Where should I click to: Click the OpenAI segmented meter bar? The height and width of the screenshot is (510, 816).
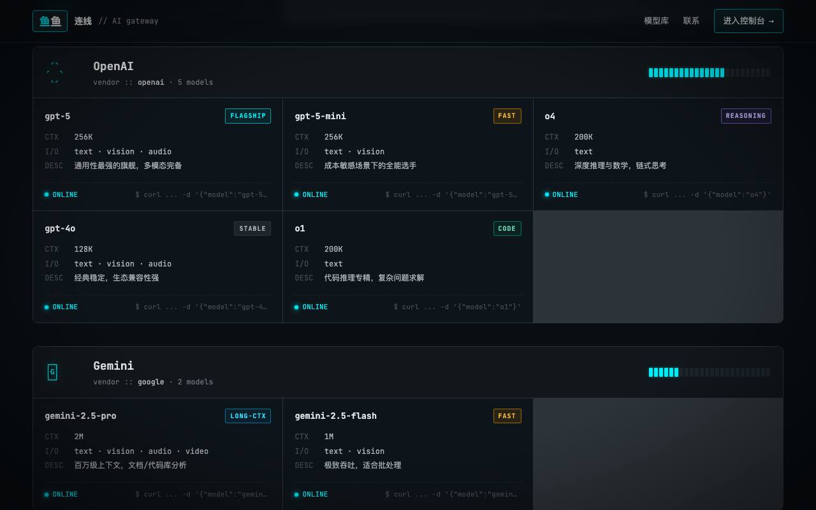[x=710, y=73]
